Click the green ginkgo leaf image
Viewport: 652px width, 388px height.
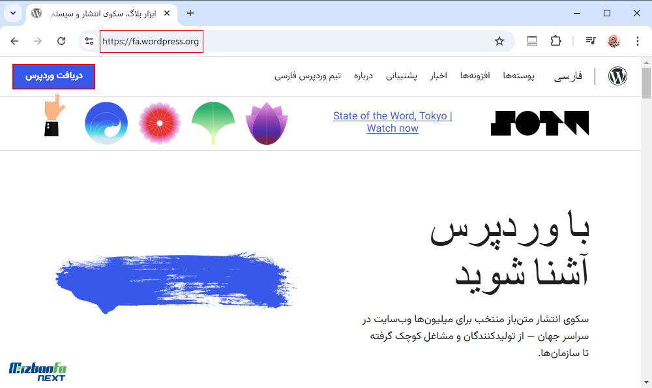click(213, 123)
